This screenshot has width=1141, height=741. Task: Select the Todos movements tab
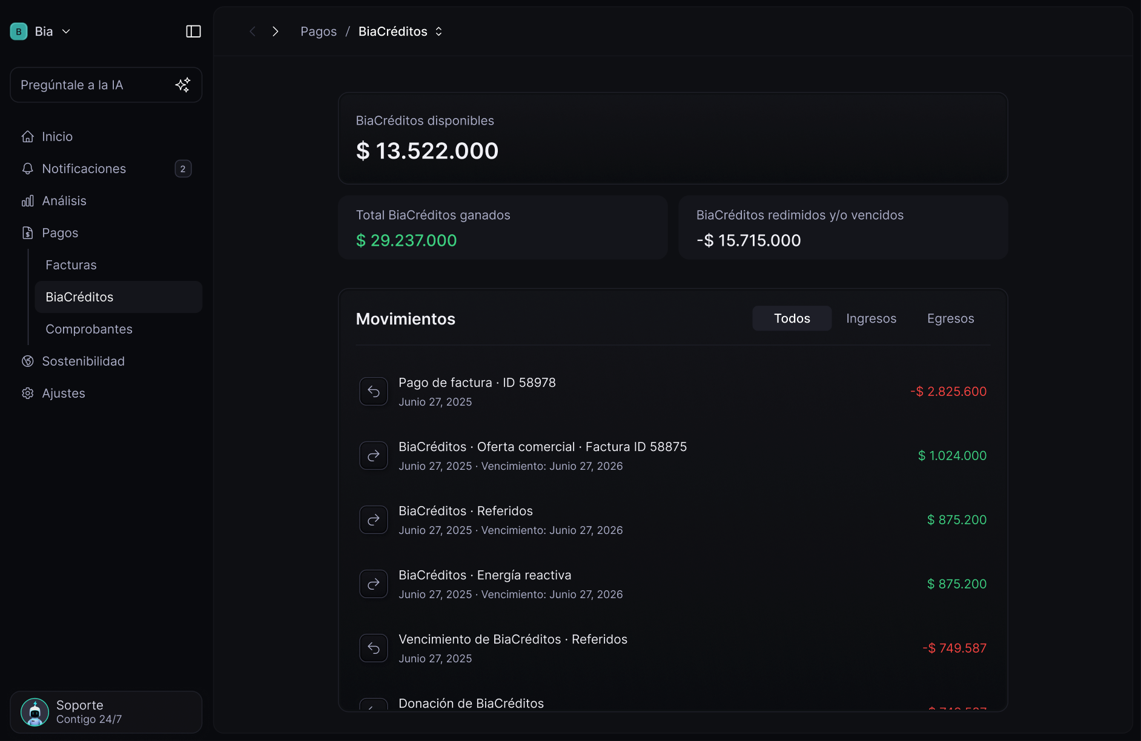pos(792,318)
